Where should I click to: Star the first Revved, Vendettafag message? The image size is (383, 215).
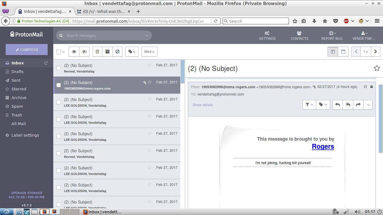coord(149,65)
